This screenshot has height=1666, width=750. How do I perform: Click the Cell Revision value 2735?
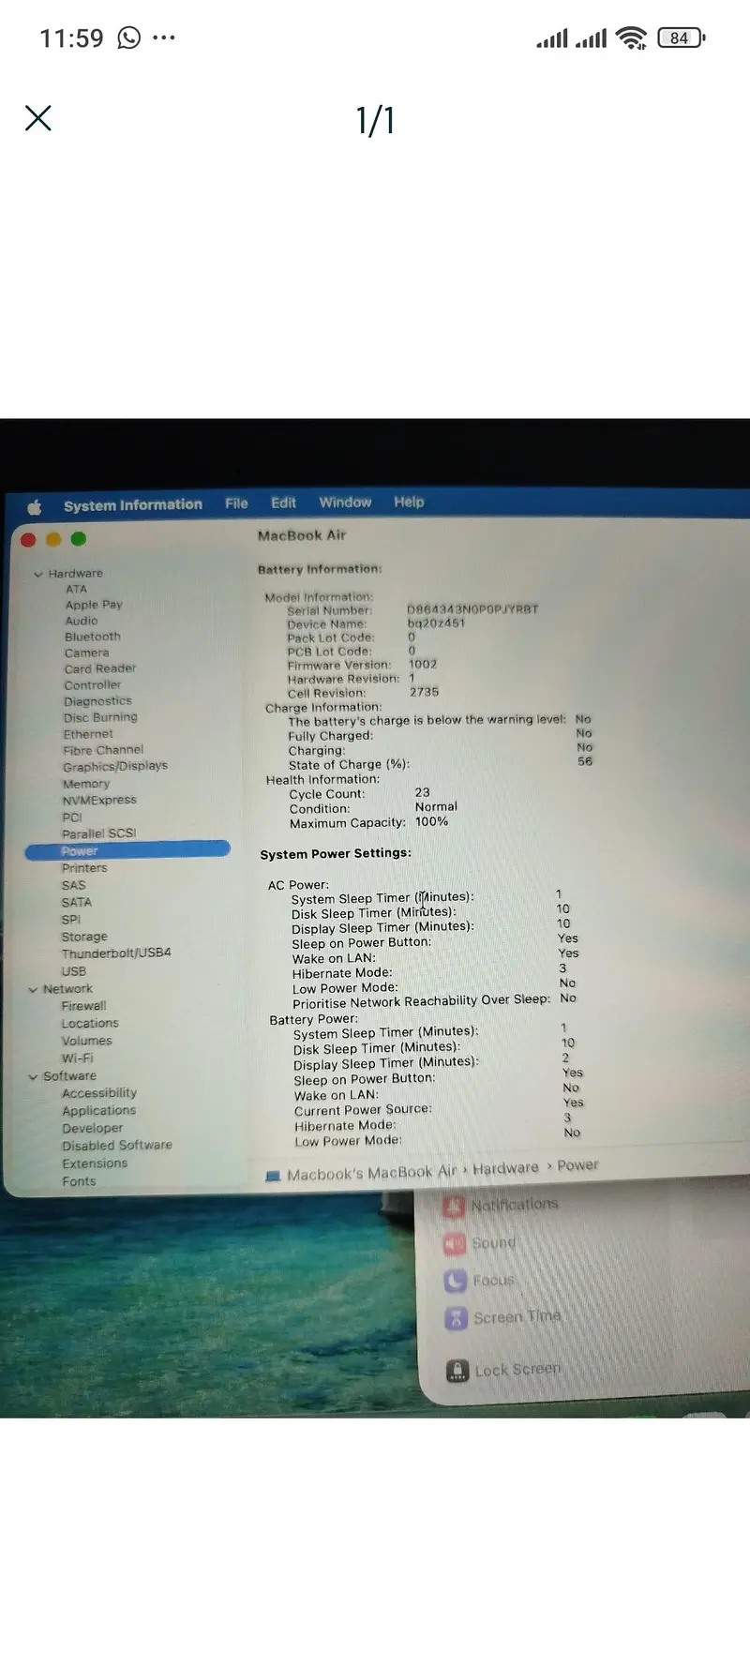click(424, 692)
